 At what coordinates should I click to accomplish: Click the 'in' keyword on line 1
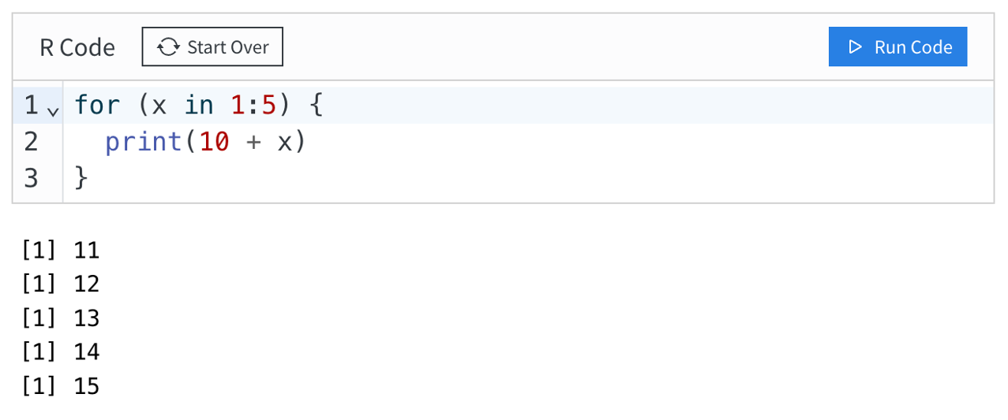[199, 105]
